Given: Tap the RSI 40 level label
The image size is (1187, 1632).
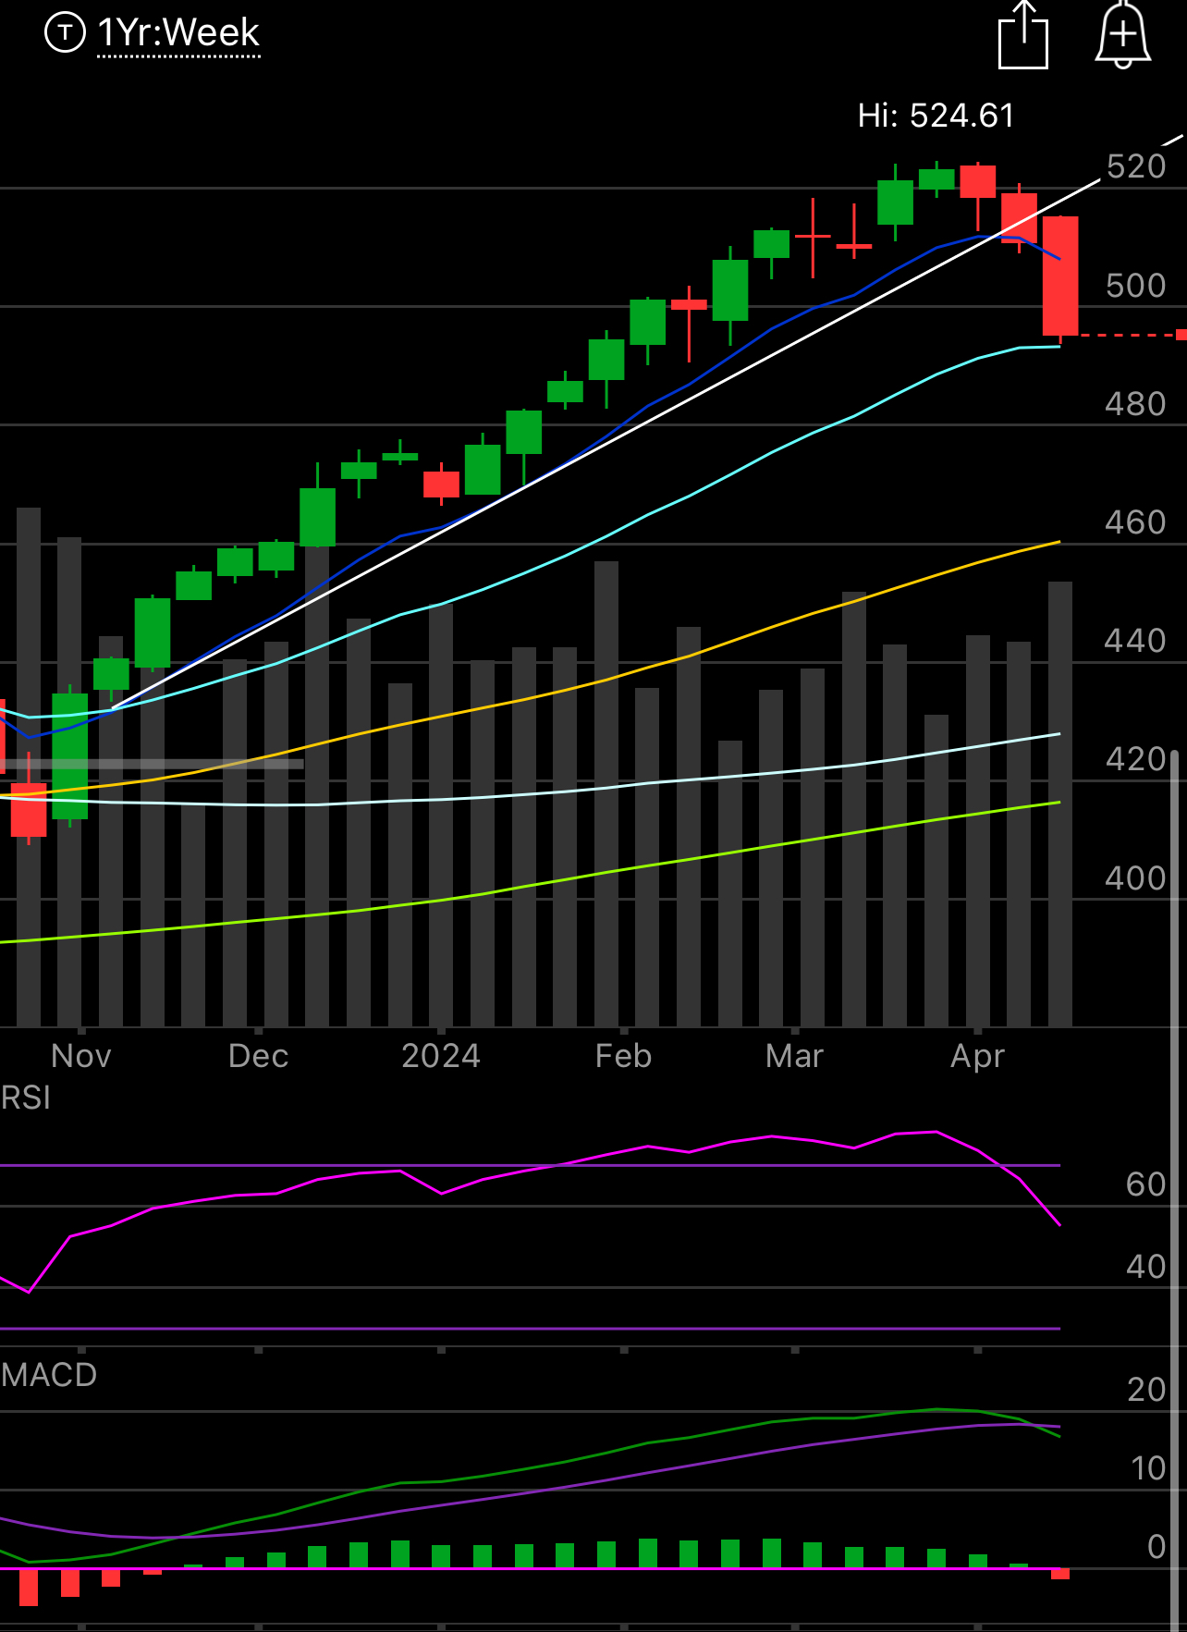Looking at the screenshot, I should [1146, 1267].
